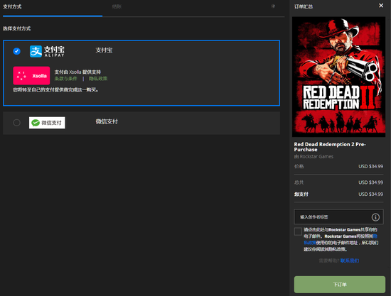The image size is (391, 296).
Task: Click the 联系我们 contact us link
Action: coord(350,261)
